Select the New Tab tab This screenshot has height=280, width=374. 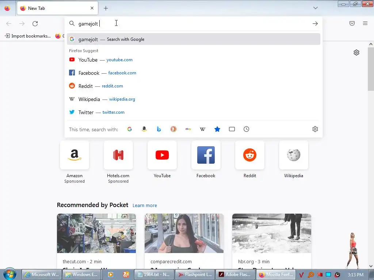coord(57,8)
